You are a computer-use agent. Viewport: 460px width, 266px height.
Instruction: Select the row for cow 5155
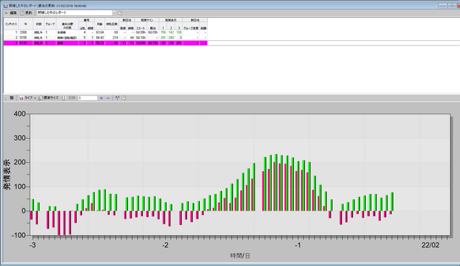point(106,38)
